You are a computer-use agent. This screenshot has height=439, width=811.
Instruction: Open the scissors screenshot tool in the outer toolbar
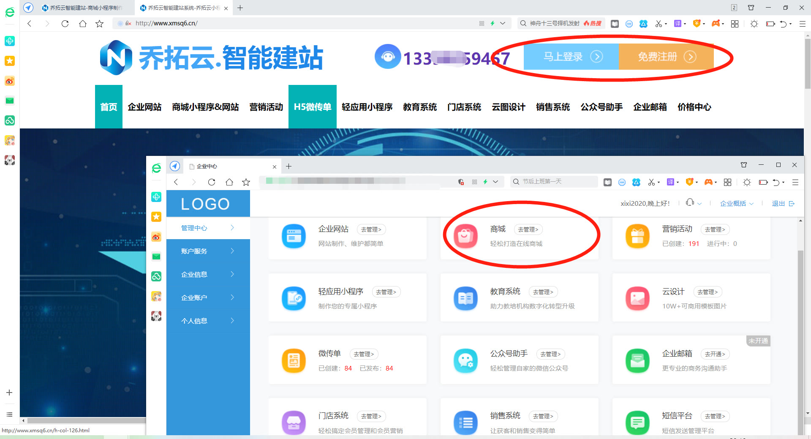tap(658, 24)
